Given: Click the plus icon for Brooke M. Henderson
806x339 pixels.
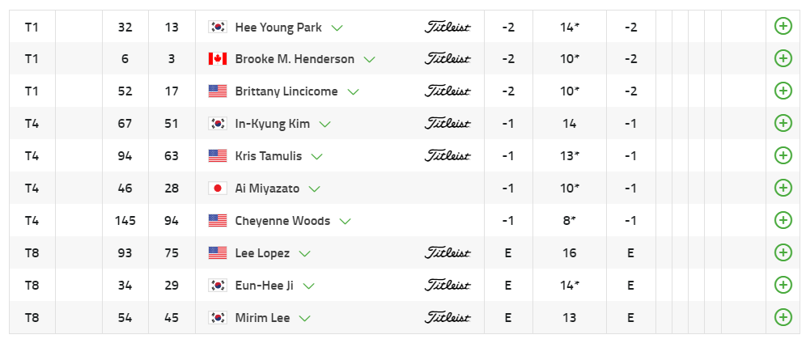Looking at the screenshot, I should click(783, 58).
